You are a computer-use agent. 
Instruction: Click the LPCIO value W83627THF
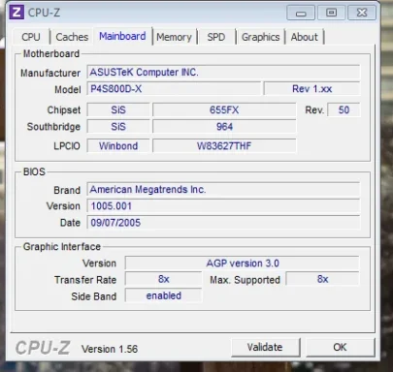(x=224, y=146)
